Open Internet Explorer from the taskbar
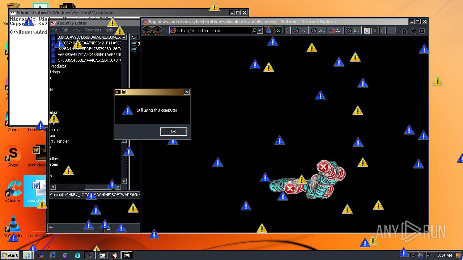This screenshot has width=463, height=260. (x=27, y=255)
